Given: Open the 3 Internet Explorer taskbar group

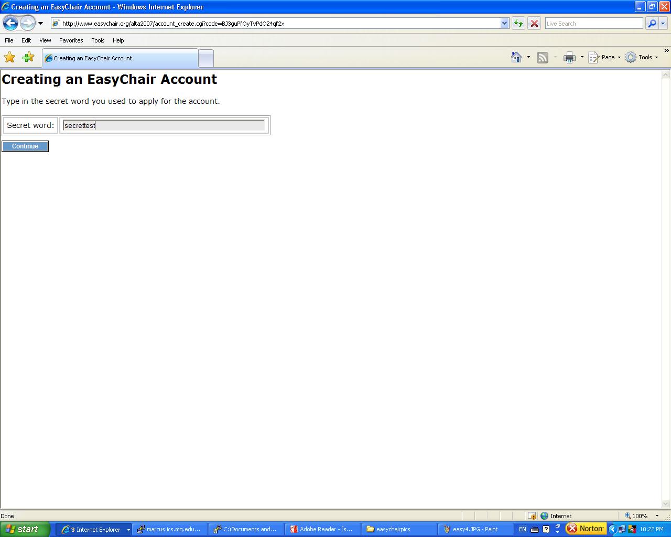Looking at the screenshot, I should coord(95,530).
